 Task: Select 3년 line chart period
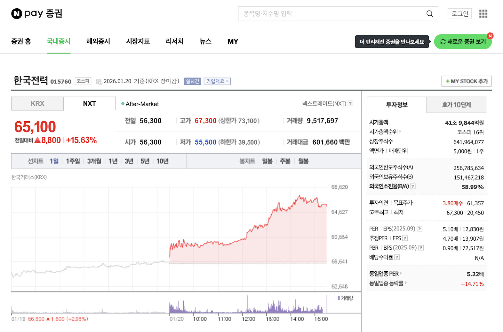tap(129, 161)
